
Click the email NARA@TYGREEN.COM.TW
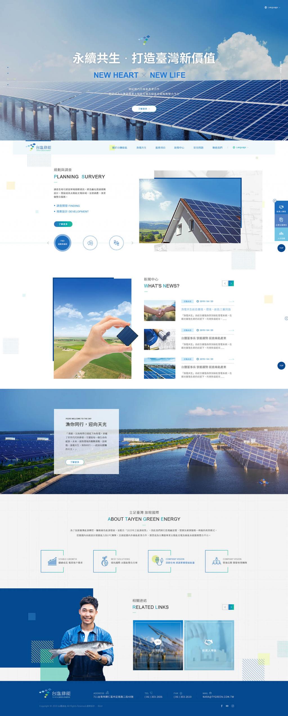[218, 697]
